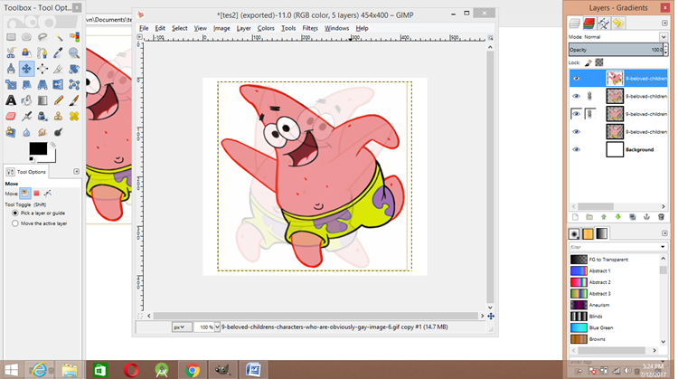Select the Paths tool in toolbox
This screenshot has height=379, width=678.
(42, 52)
